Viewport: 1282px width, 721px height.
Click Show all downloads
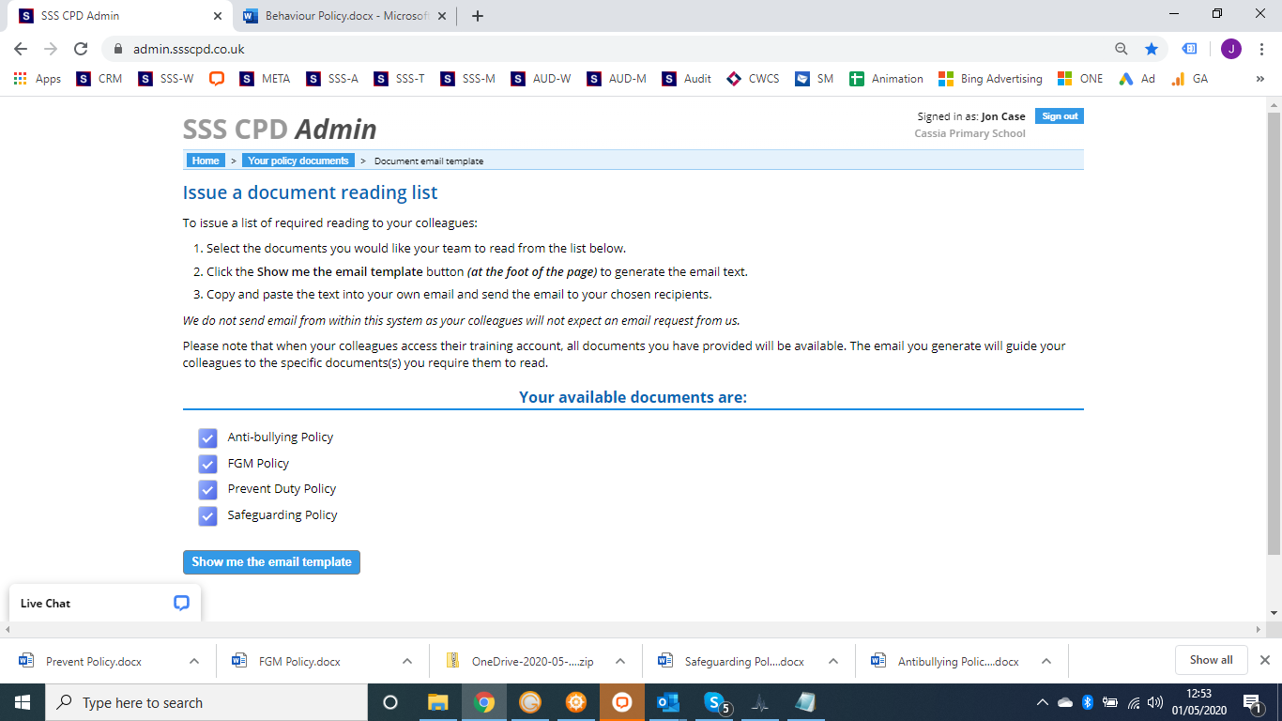click(x=1211, y=660)
